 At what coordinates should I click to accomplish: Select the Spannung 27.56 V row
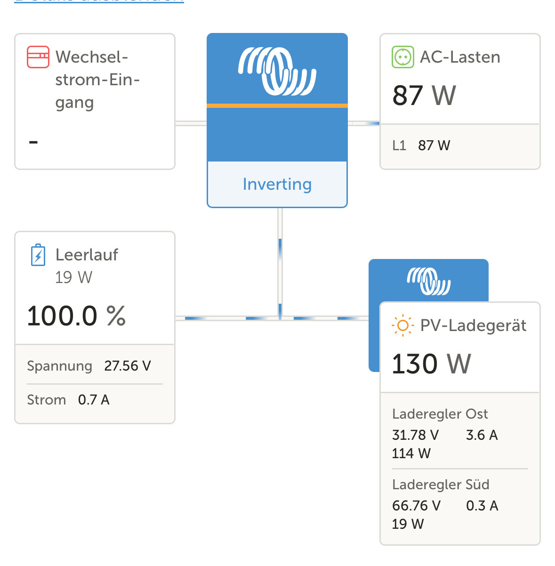(89, 366)
